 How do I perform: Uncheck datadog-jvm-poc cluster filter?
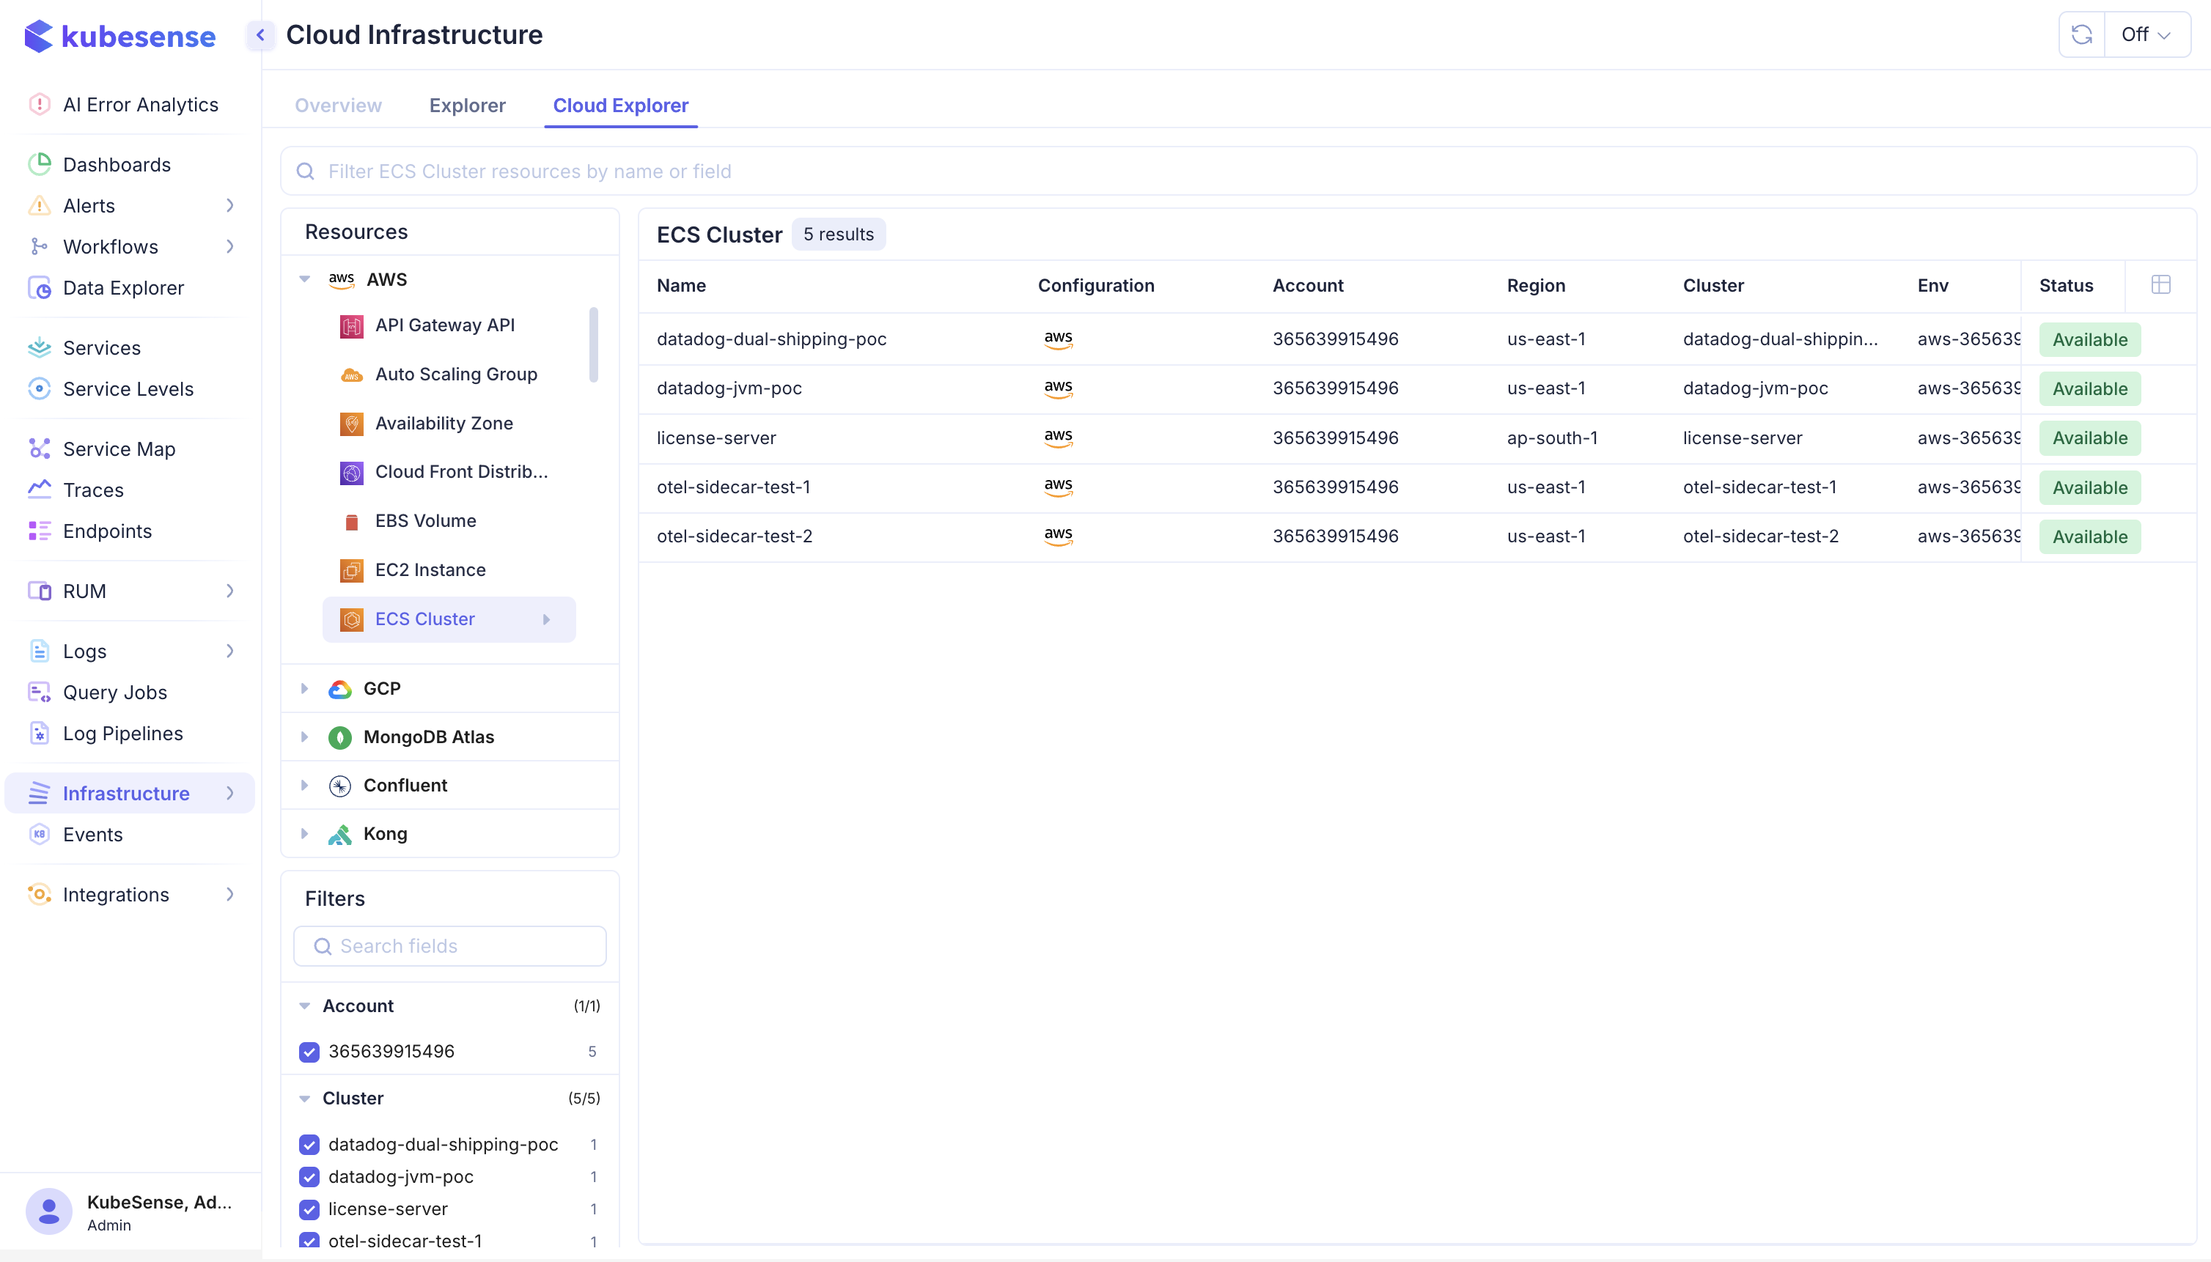pyautogui.click(x=309, y=1177)
